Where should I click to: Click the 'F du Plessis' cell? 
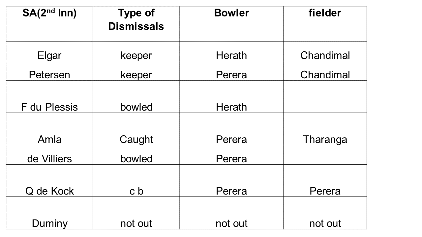coord(49,107)
